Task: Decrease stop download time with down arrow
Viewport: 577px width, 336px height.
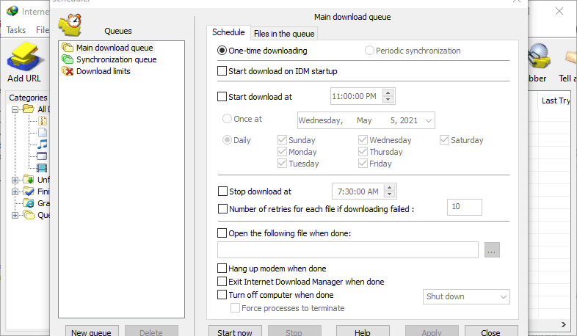Action: (389, 194)
